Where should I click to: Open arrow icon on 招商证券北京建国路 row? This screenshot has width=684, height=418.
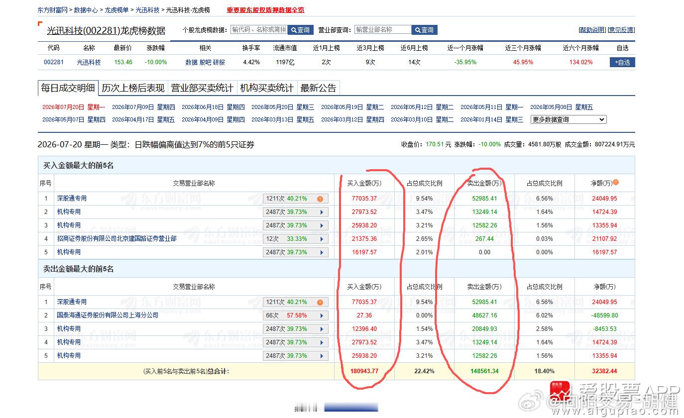322,239
